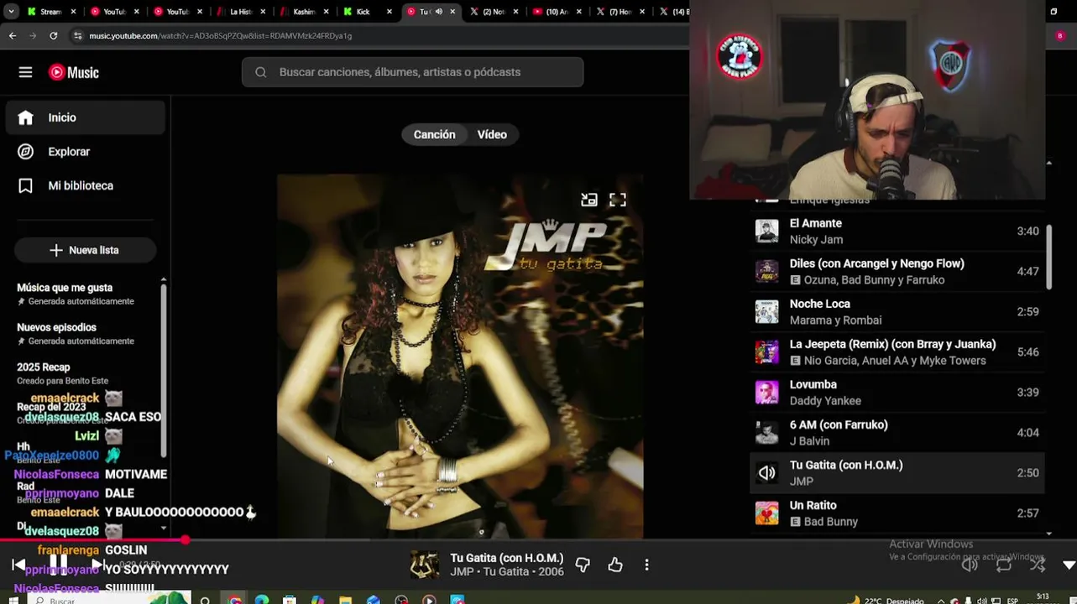The height and width of the screenshot is (604, 1077).
Task: Mute tab via speaker icon on active tab
Action: point(438,12)
